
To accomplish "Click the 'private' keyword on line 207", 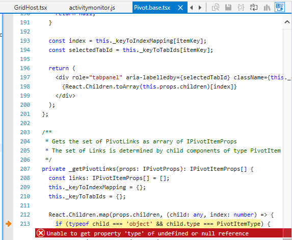I will 54,169.
